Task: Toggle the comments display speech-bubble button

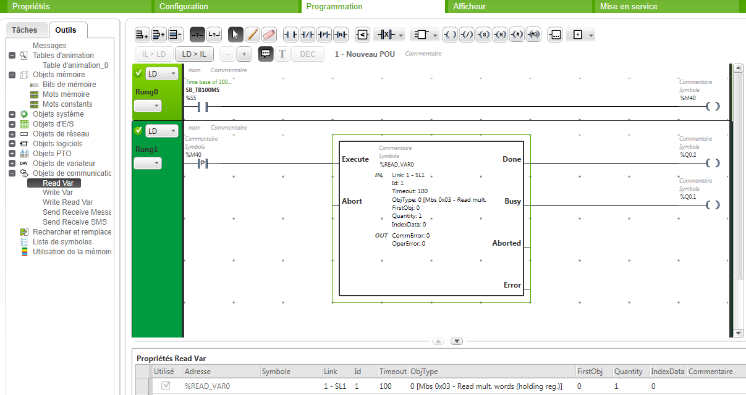Action: [x=266, y=54]
